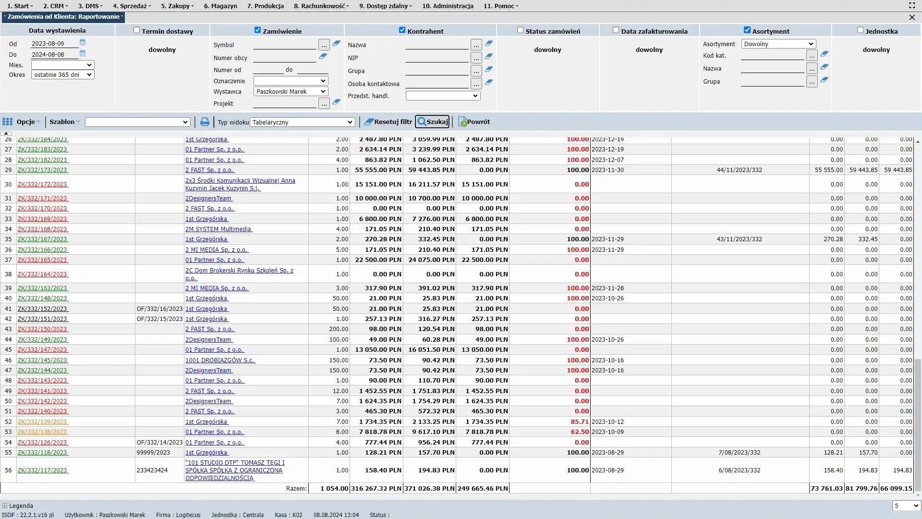Open the 'Od' date calendar picker

pos(83,42)
